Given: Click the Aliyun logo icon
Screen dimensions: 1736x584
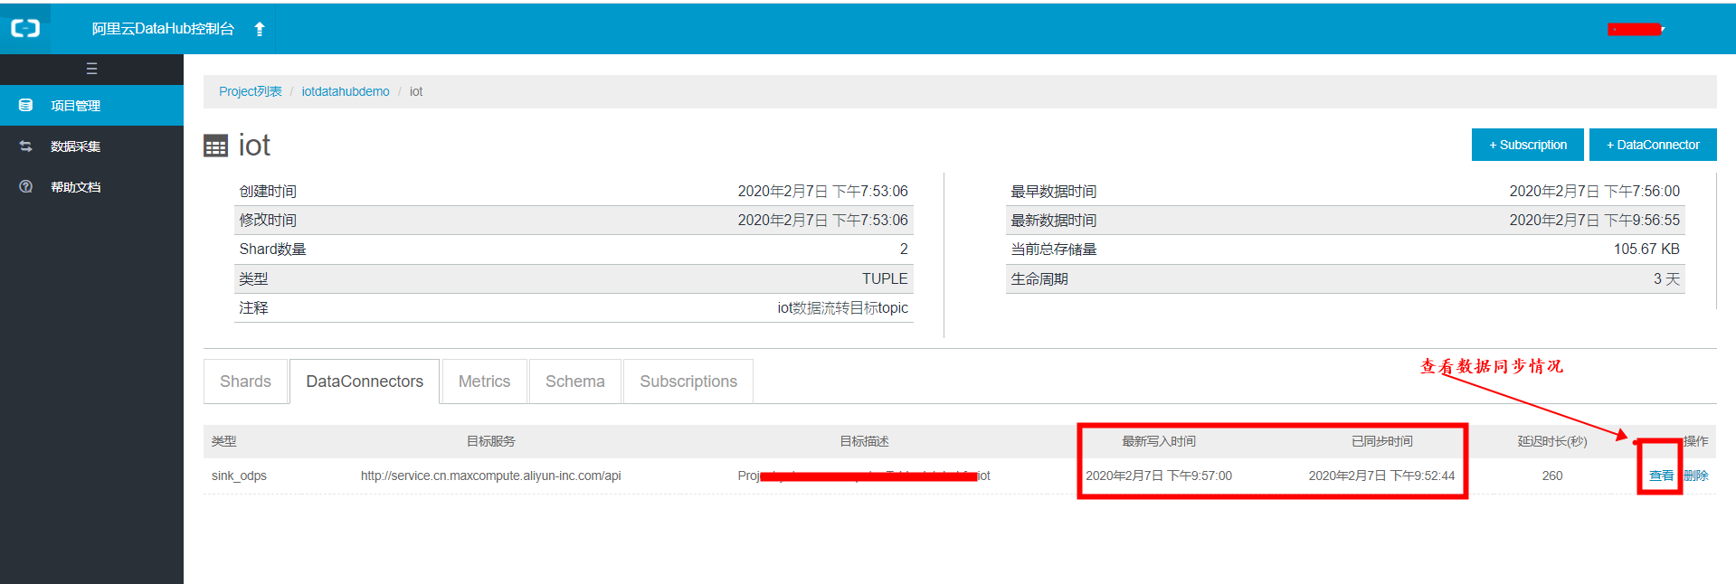Looking at the screenshot, I should point(25,29).
